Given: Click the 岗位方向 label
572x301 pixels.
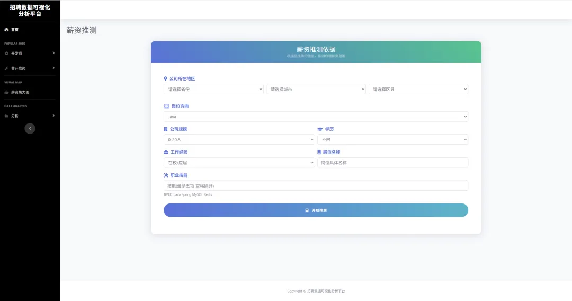Looking at the screenshot, I should click(x=180, y=106).
